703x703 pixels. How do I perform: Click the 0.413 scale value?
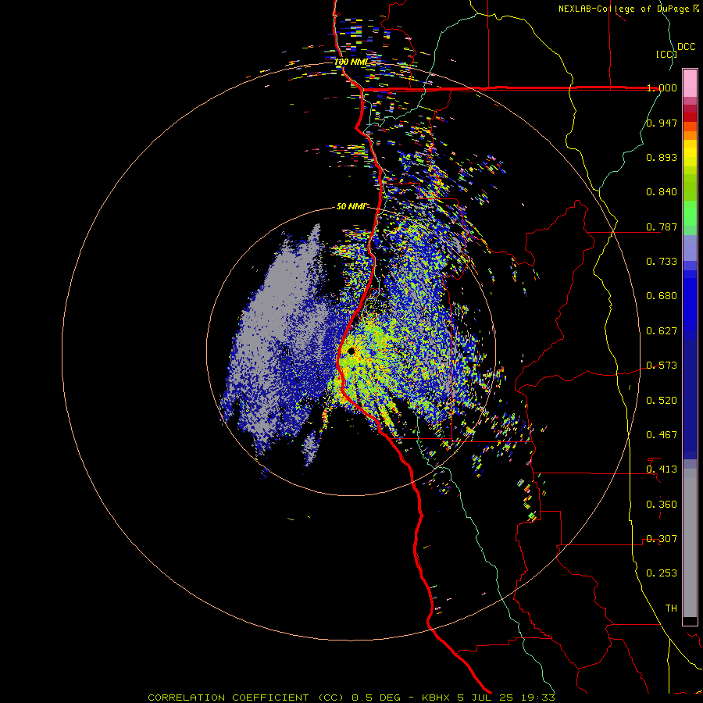click(x=662, y=469)
